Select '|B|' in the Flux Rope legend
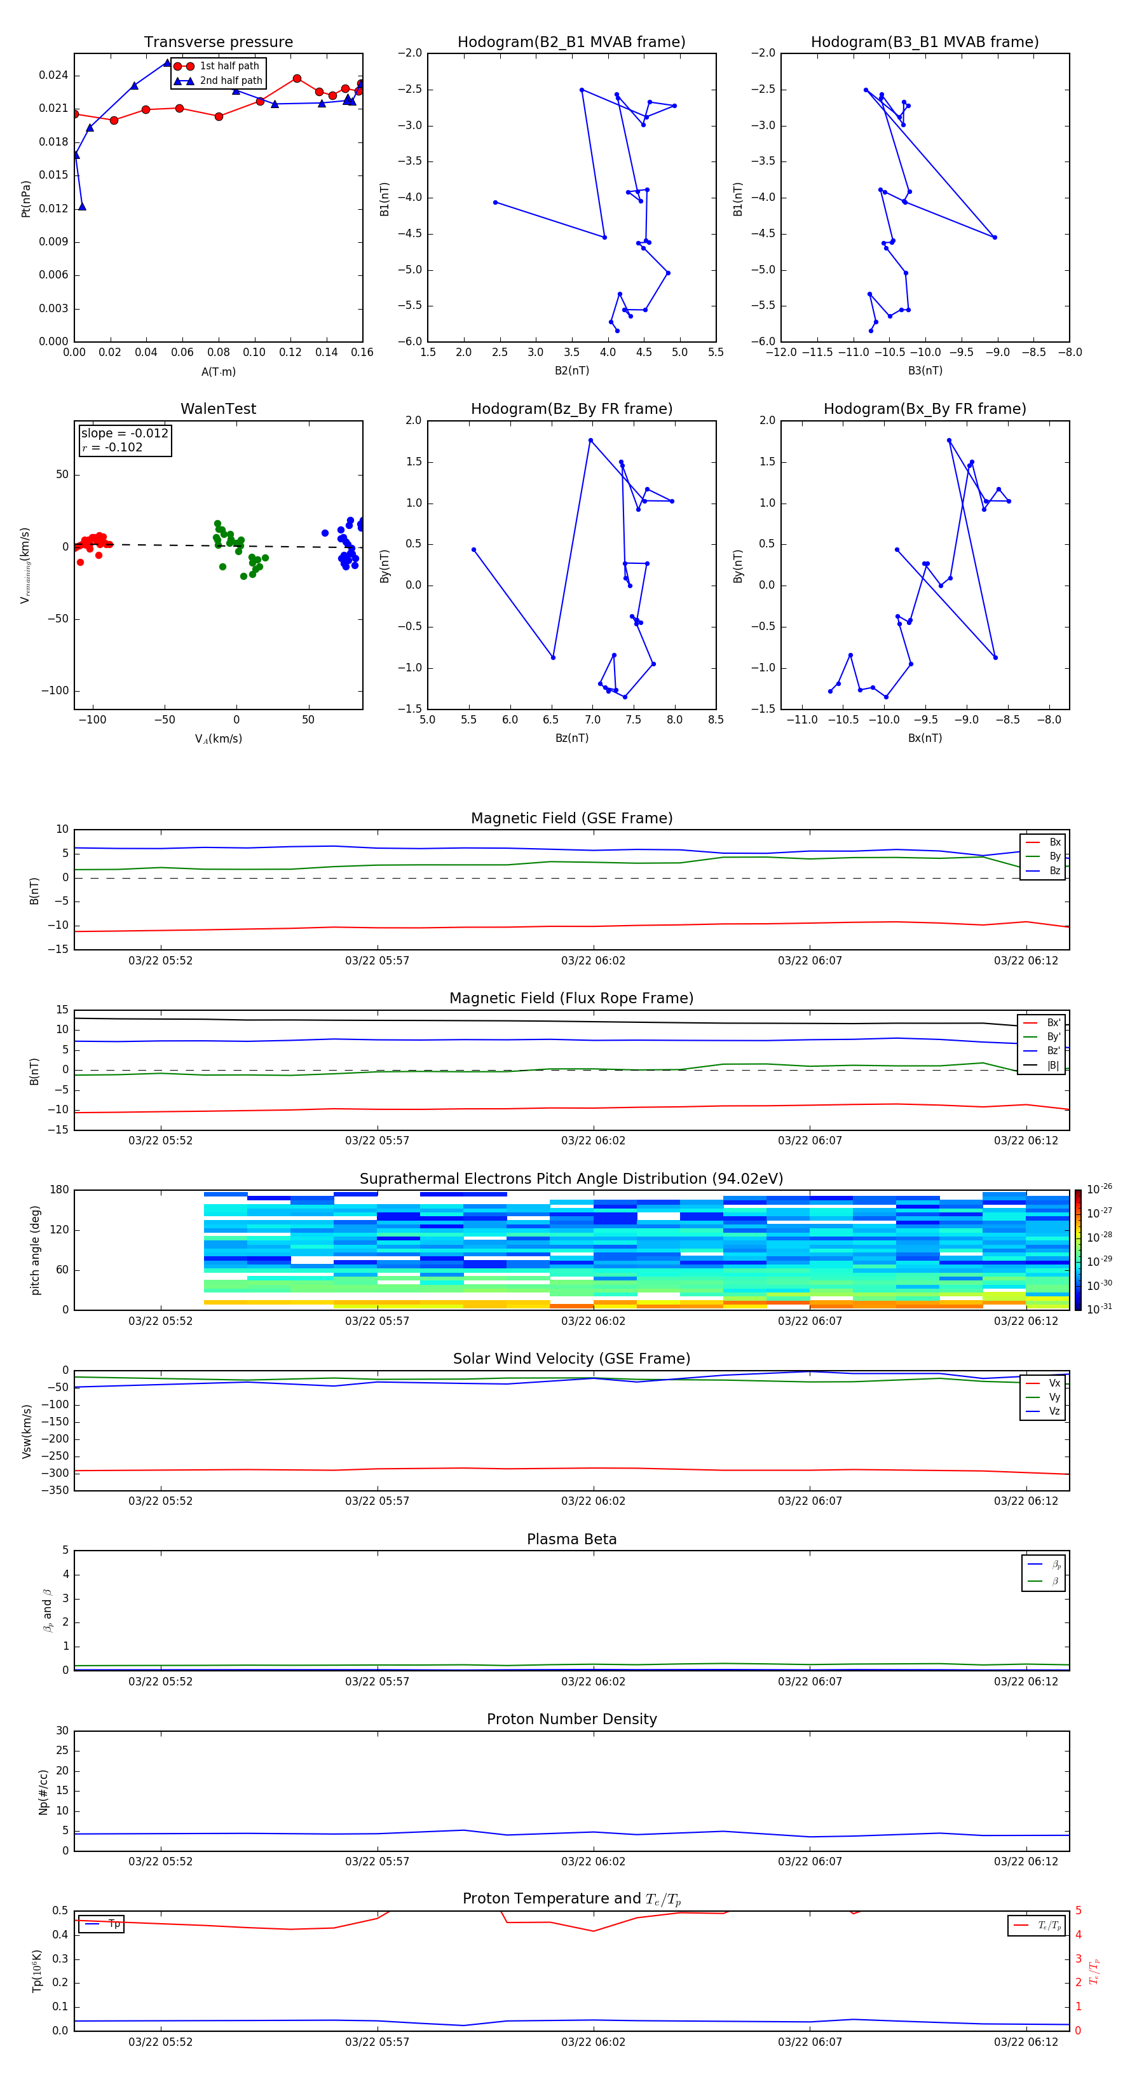Viewport: 1144px width, 2098px height. [1043, 1066]
